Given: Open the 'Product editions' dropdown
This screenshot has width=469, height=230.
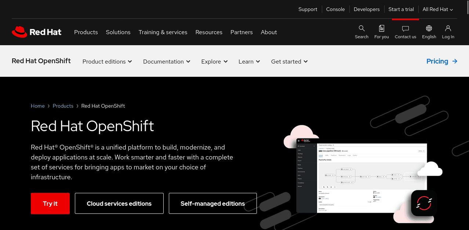Looking at the screenshot, I should [x=107, y=61].
